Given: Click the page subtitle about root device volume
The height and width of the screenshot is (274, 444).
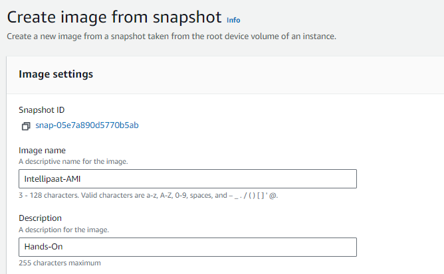Looking at the screenshot, I should click(171, 36).
